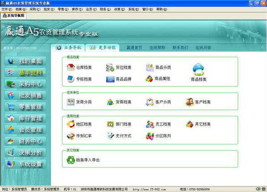Open the 文件(F) menu
267x192 pixels.
point(7,9)
